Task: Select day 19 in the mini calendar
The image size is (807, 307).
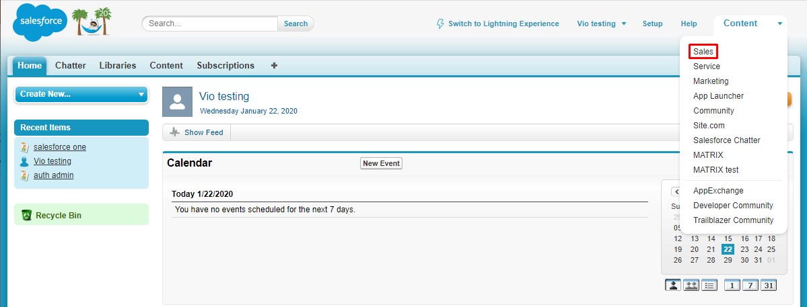Action: point(678,249)
